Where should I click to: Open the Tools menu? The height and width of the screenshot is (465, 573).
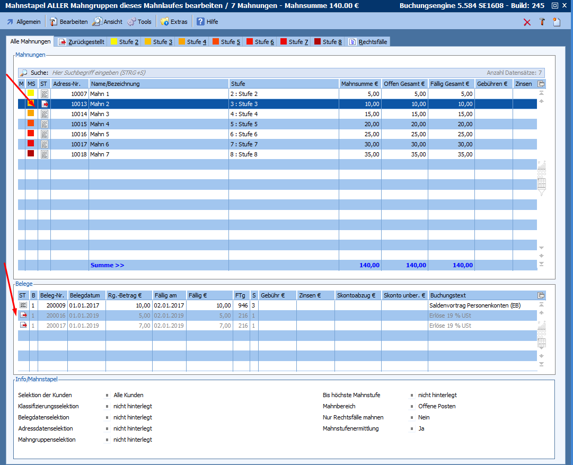[139, 22]
